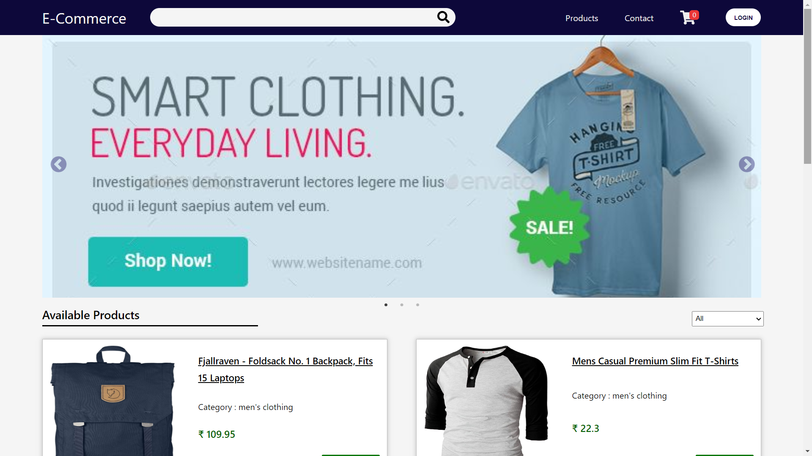Viewport: 812px width, 456px height.
Task: Click the search magnifier icon
Action: click(443, 17)
